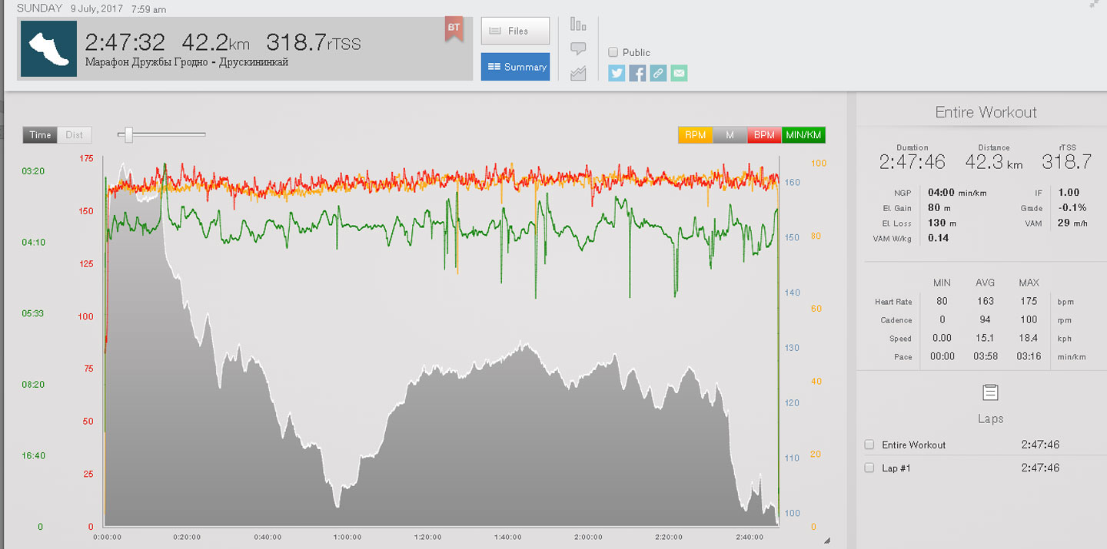The image size is (1107, 549).
Task: Select the Lap #1 checkbox
Action: pos(869,468)
